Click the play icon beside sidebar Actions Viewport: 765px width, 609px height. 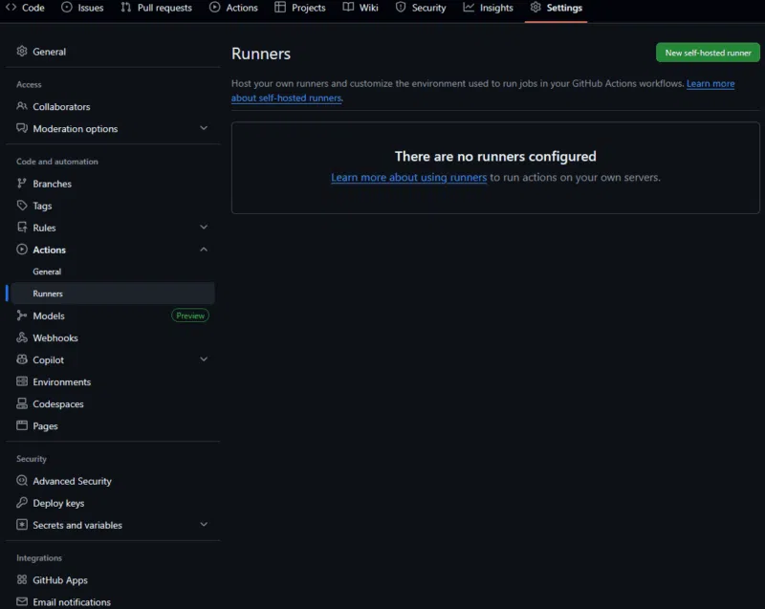pos(22,250)
